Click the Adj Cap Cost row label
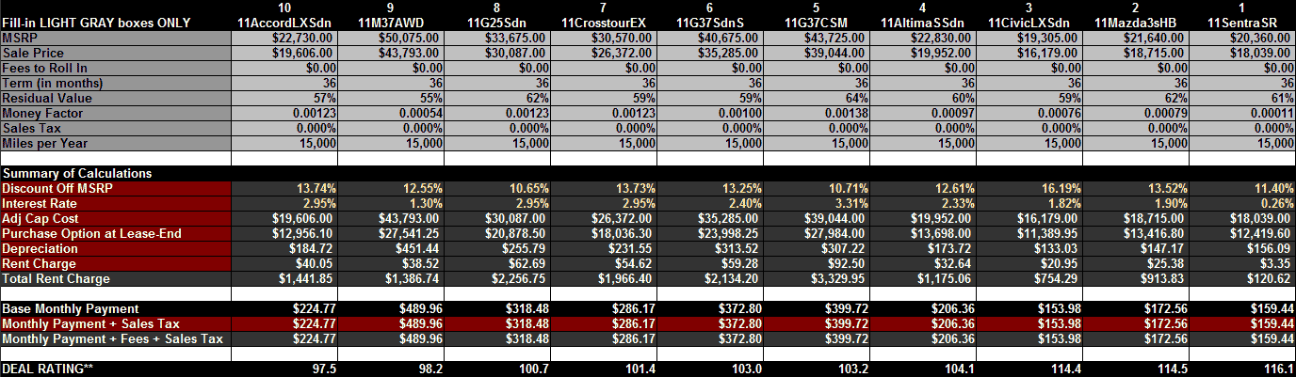The image size is (1296, 377). point(116,218)
